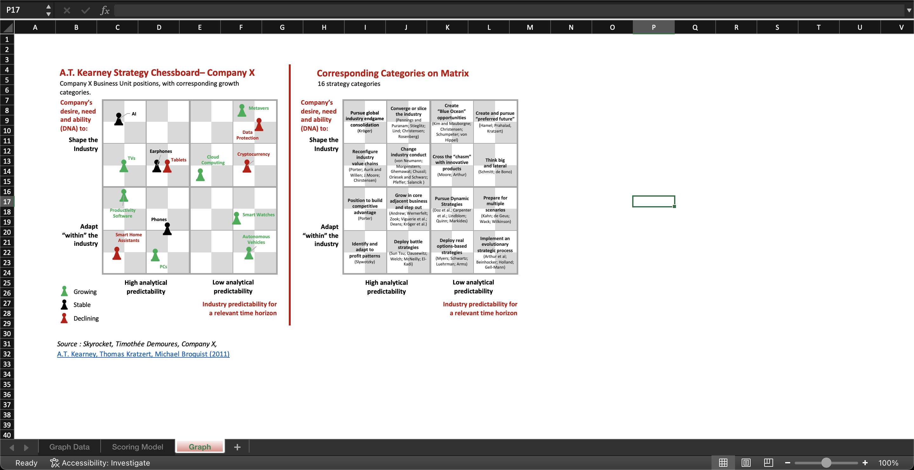Click the red Data Protection pawn
Screen dimensions: 914x470
[x=259, y=124]
